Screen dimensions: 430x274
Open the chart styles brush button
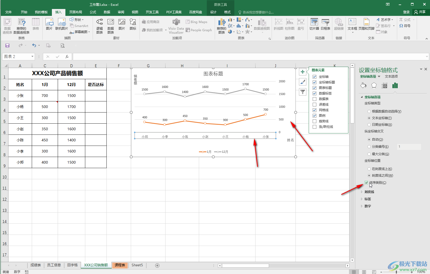tap(303, 82)
